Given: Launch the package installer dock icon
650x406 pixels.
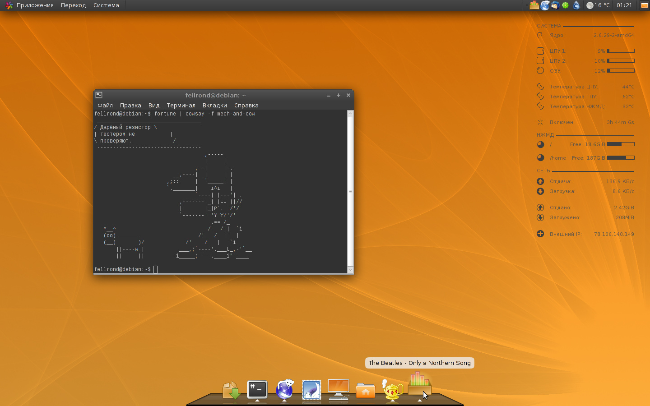Looking at the screenshot, I should 231,390.
